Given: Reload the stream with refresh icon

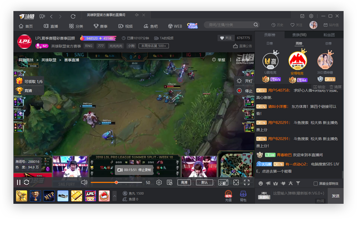Looking at the screenshot, I should [x=26, y=182].
